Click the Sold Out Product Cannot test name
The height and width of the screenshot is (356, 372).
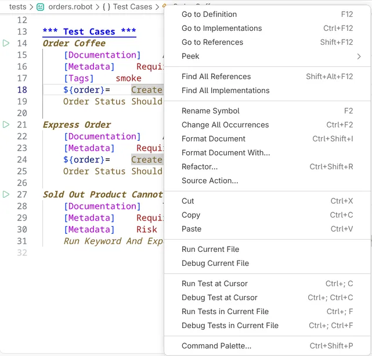(x=103, y=194)
